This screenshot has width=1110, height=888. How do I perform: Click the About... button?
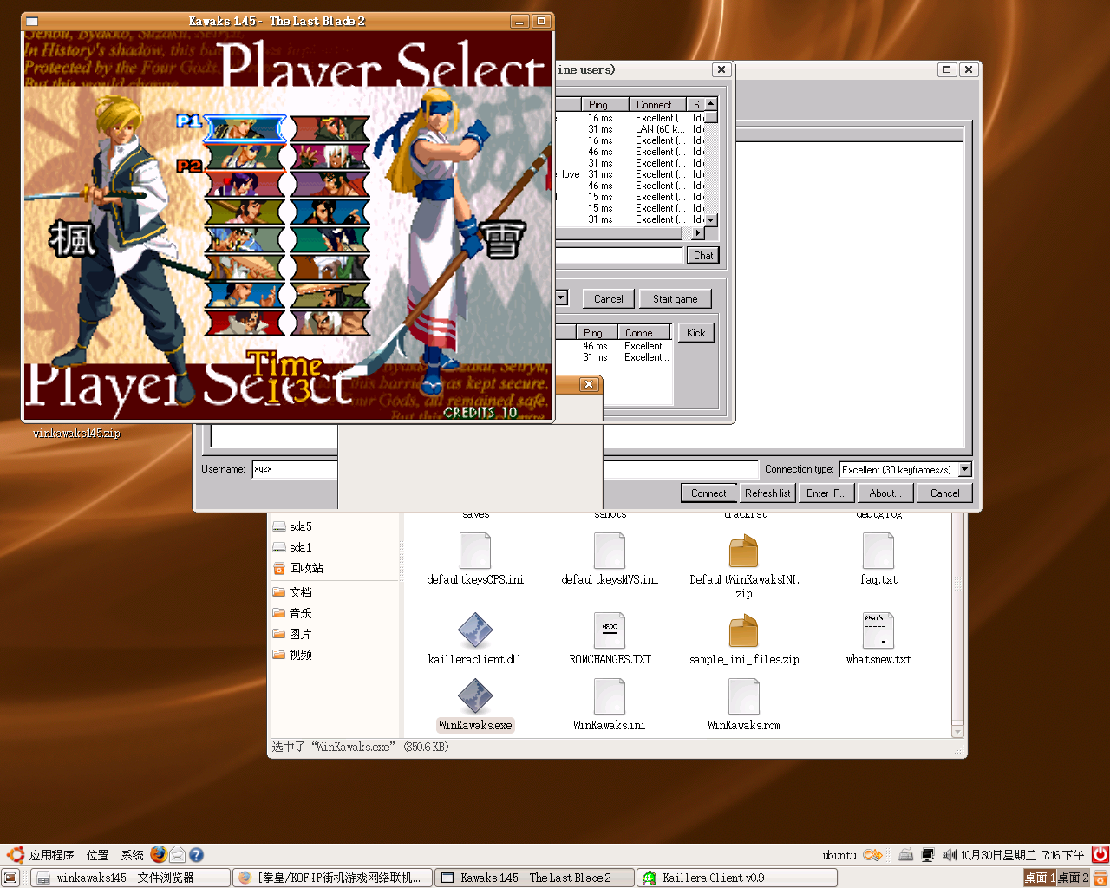(885, 493)
